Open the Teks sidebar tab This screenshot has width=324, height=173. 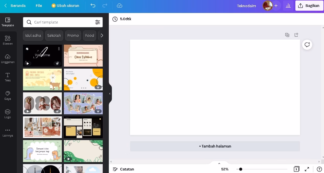pyautogui.click(x=8, y=77)
